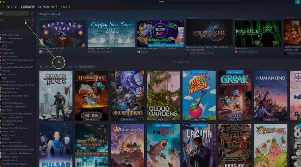Open The Matrice news thumbnail
Image resolution: width=301 pixels, height=167 pixels.
pyautogui.click(x=258, y=34)
